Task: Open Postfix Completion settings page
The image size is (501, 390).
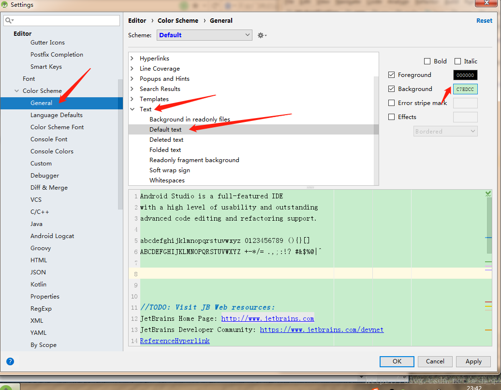Action: coord(57,55)
